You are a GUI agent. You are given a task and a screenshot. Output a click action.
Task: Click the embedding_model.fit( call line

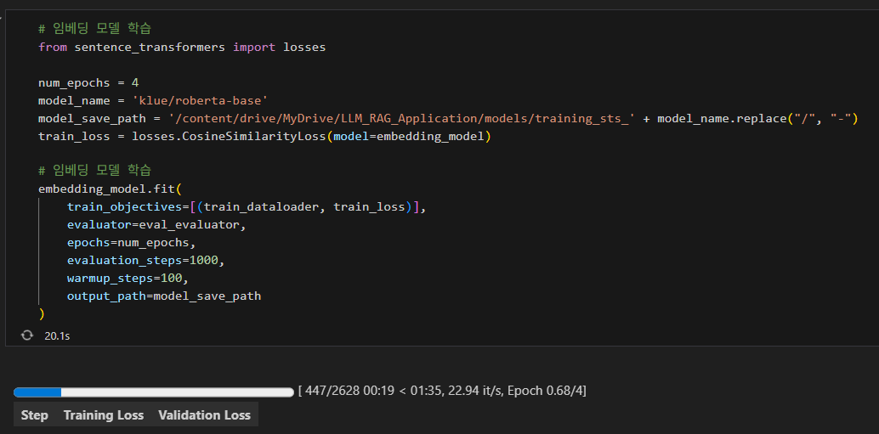(111, 189)
